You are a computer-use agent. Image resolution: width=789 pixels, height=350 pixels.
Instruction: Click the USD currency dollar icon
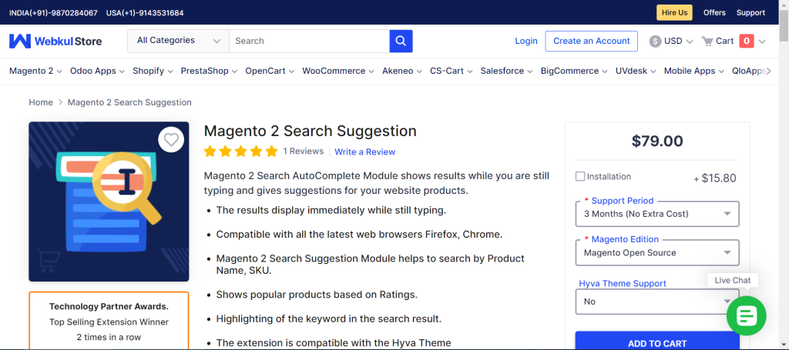tap(655, 42)
